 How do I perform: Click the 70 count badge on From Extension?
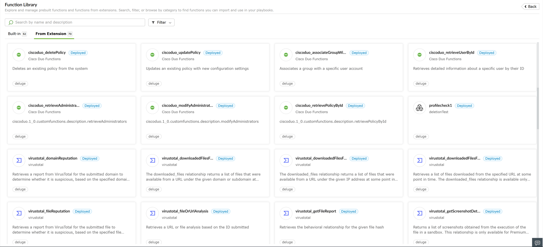coord(70,34)
